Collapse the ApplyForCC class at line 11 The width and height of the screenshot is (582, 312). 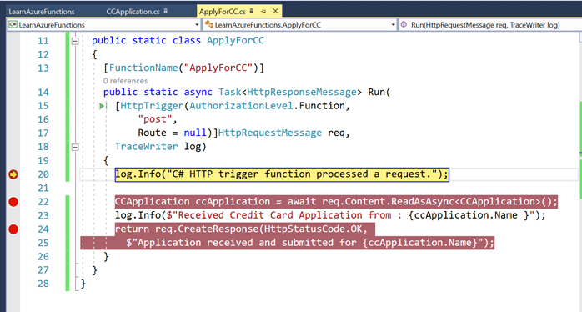(x=75, y=41)
